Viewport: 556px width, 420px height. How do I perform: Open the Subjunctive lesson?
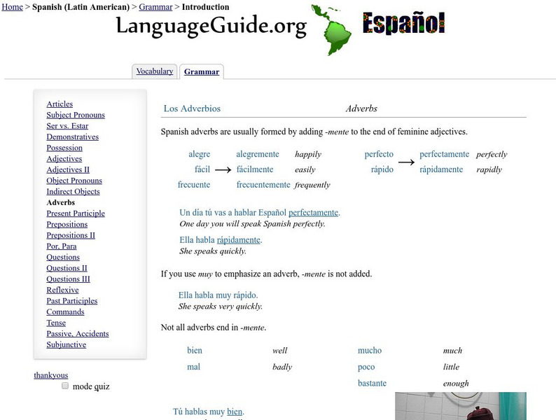pyautogui.click(x=67, y=345)
